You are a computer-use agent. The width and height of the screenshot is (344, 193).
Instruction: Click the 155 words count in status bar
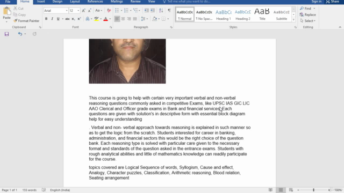pyautogui.click(x=30, y=190)
